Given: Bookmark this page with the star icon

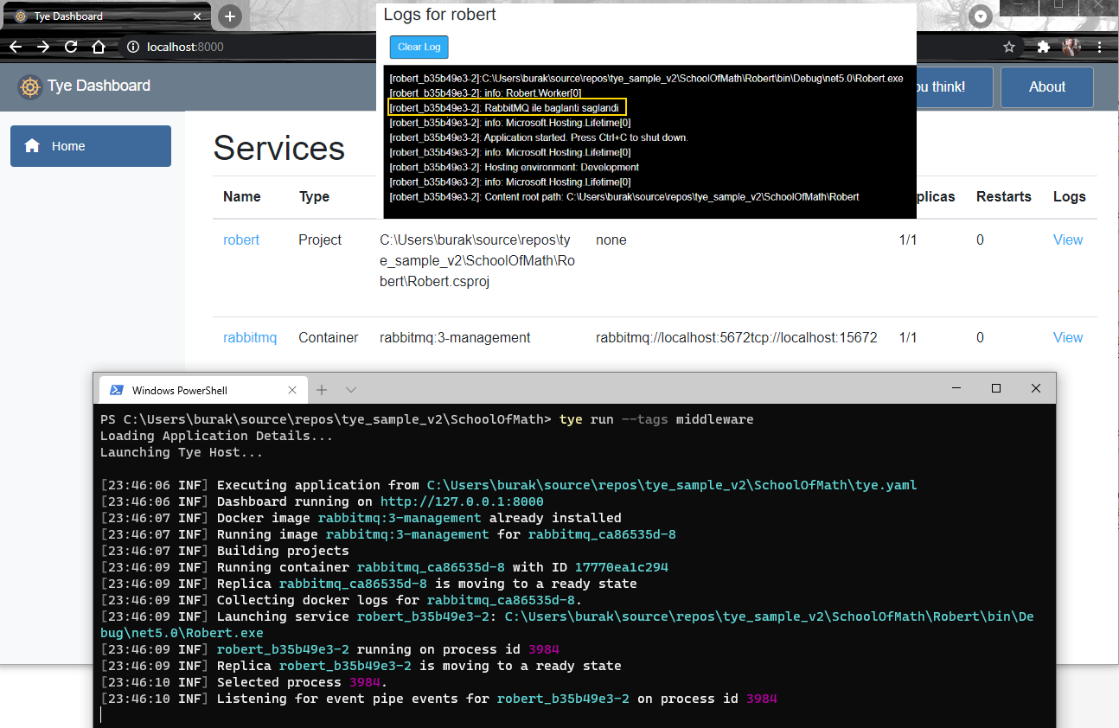Looking at the screenshot, I should tap(1008, 47).
